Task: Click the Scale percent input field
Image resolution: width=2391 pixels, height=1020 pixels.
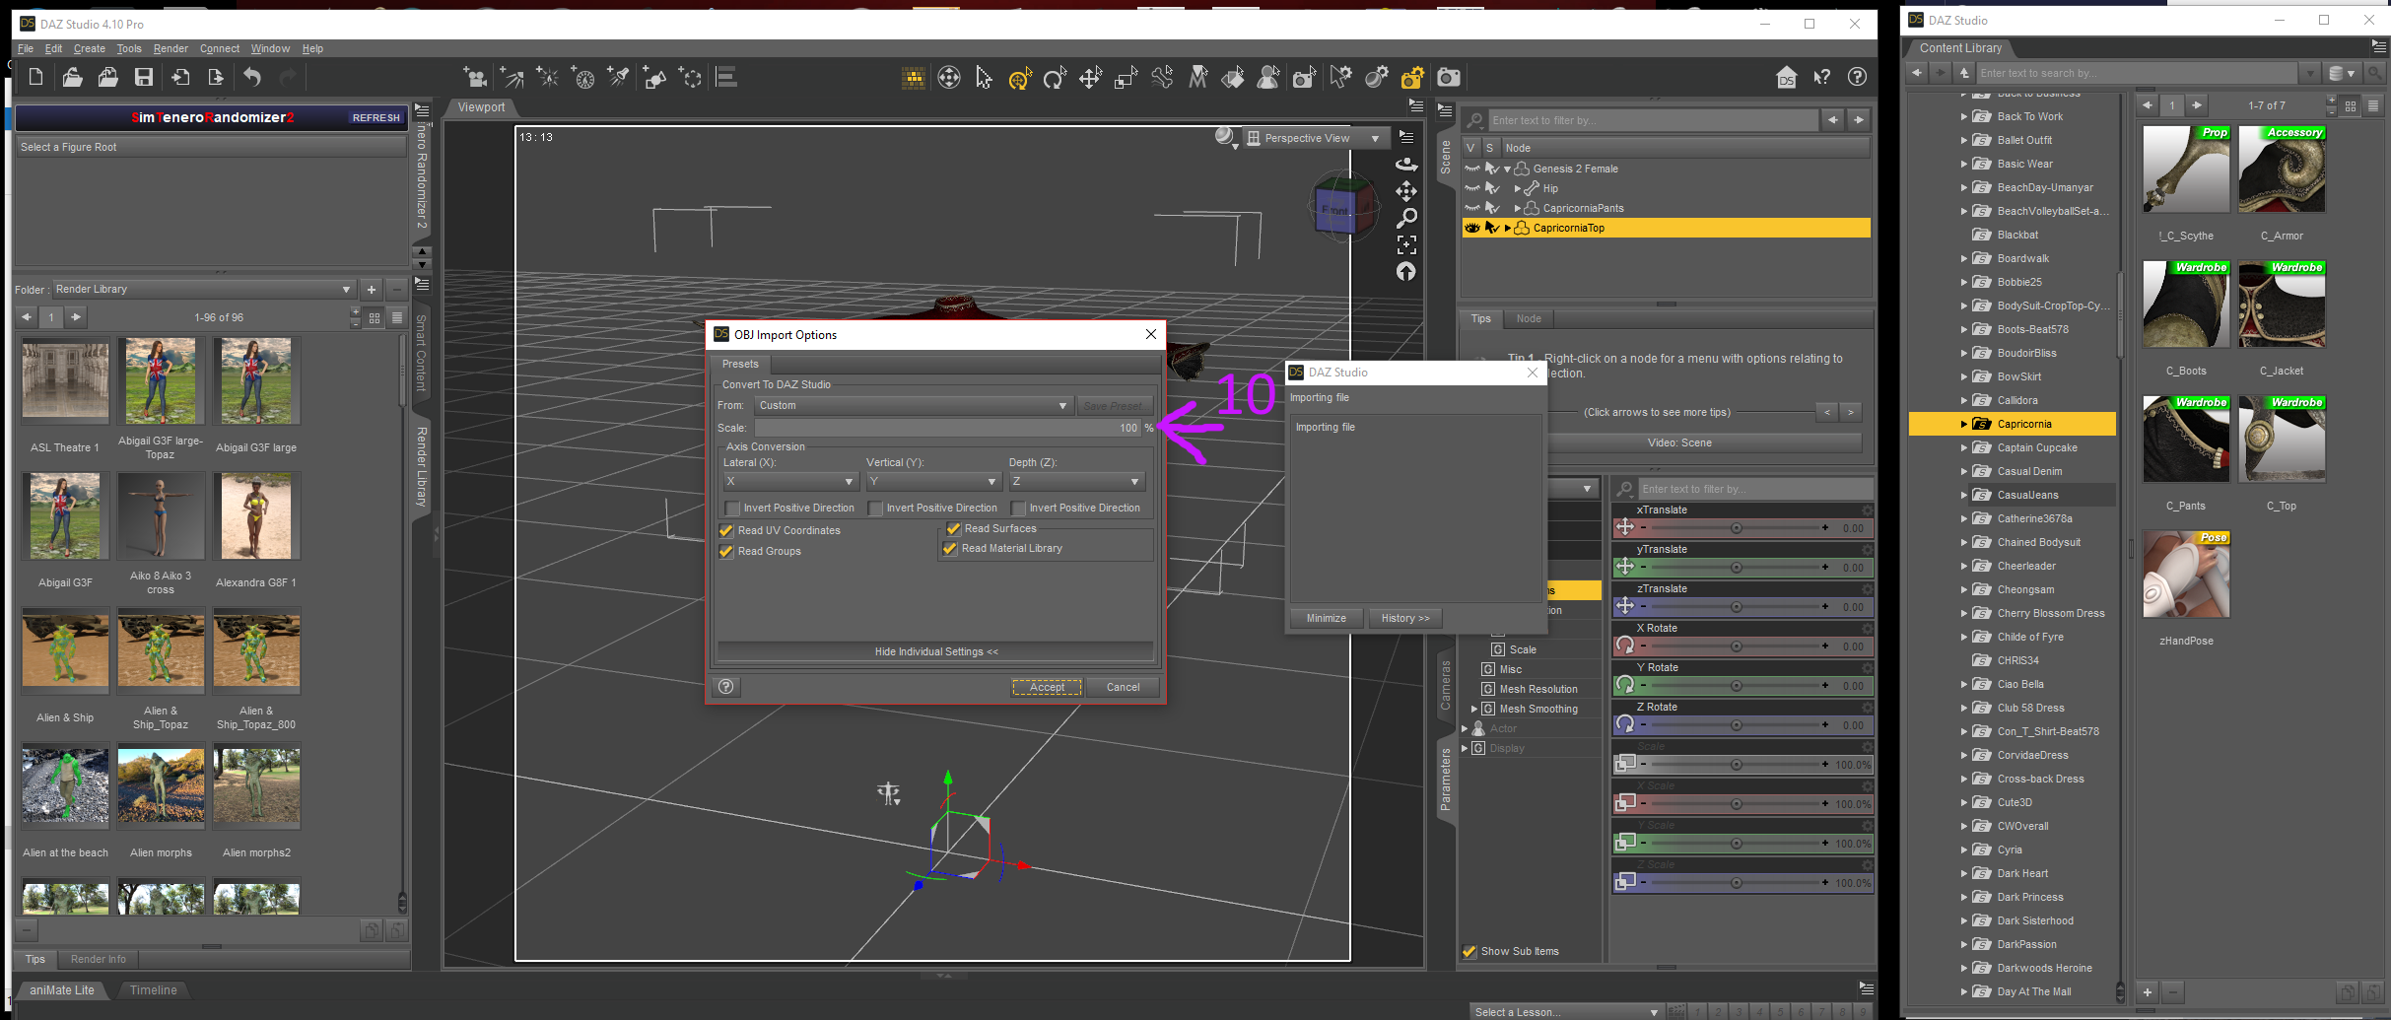Action: [x=948, y=428]
